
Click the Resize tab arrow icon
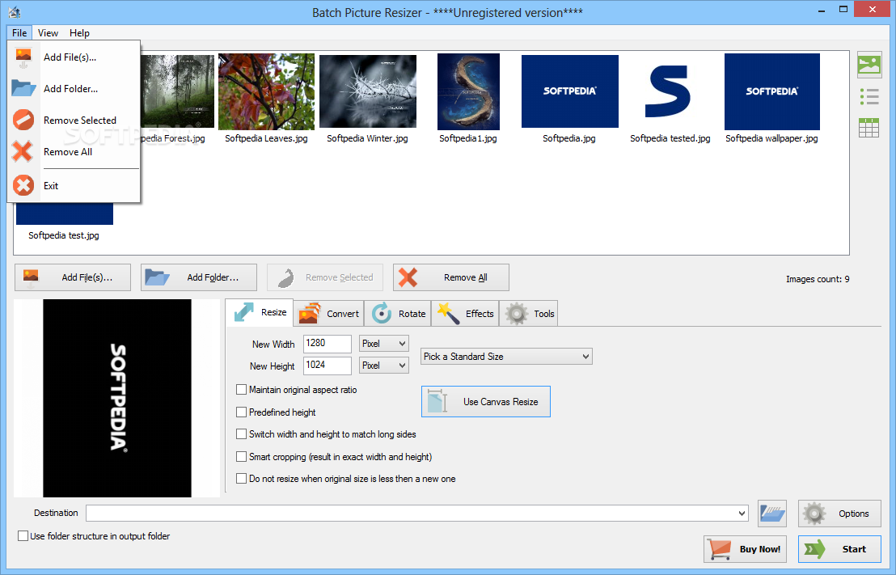[244, 312]
